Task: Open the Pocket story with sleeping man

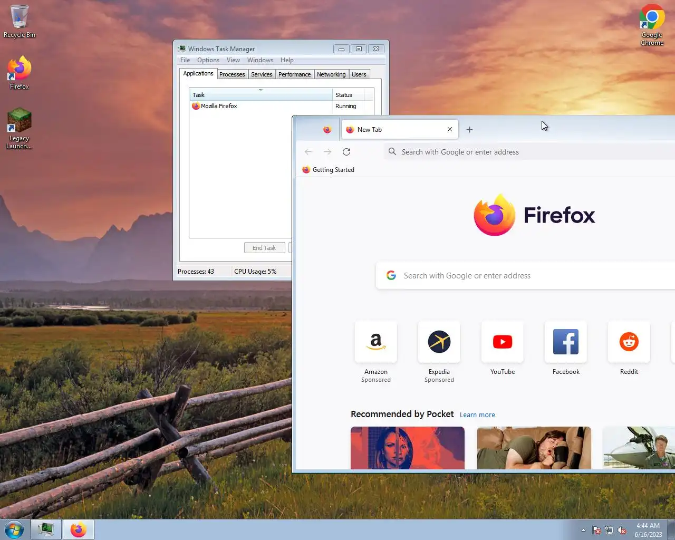Action: click(x=534, y=448)
